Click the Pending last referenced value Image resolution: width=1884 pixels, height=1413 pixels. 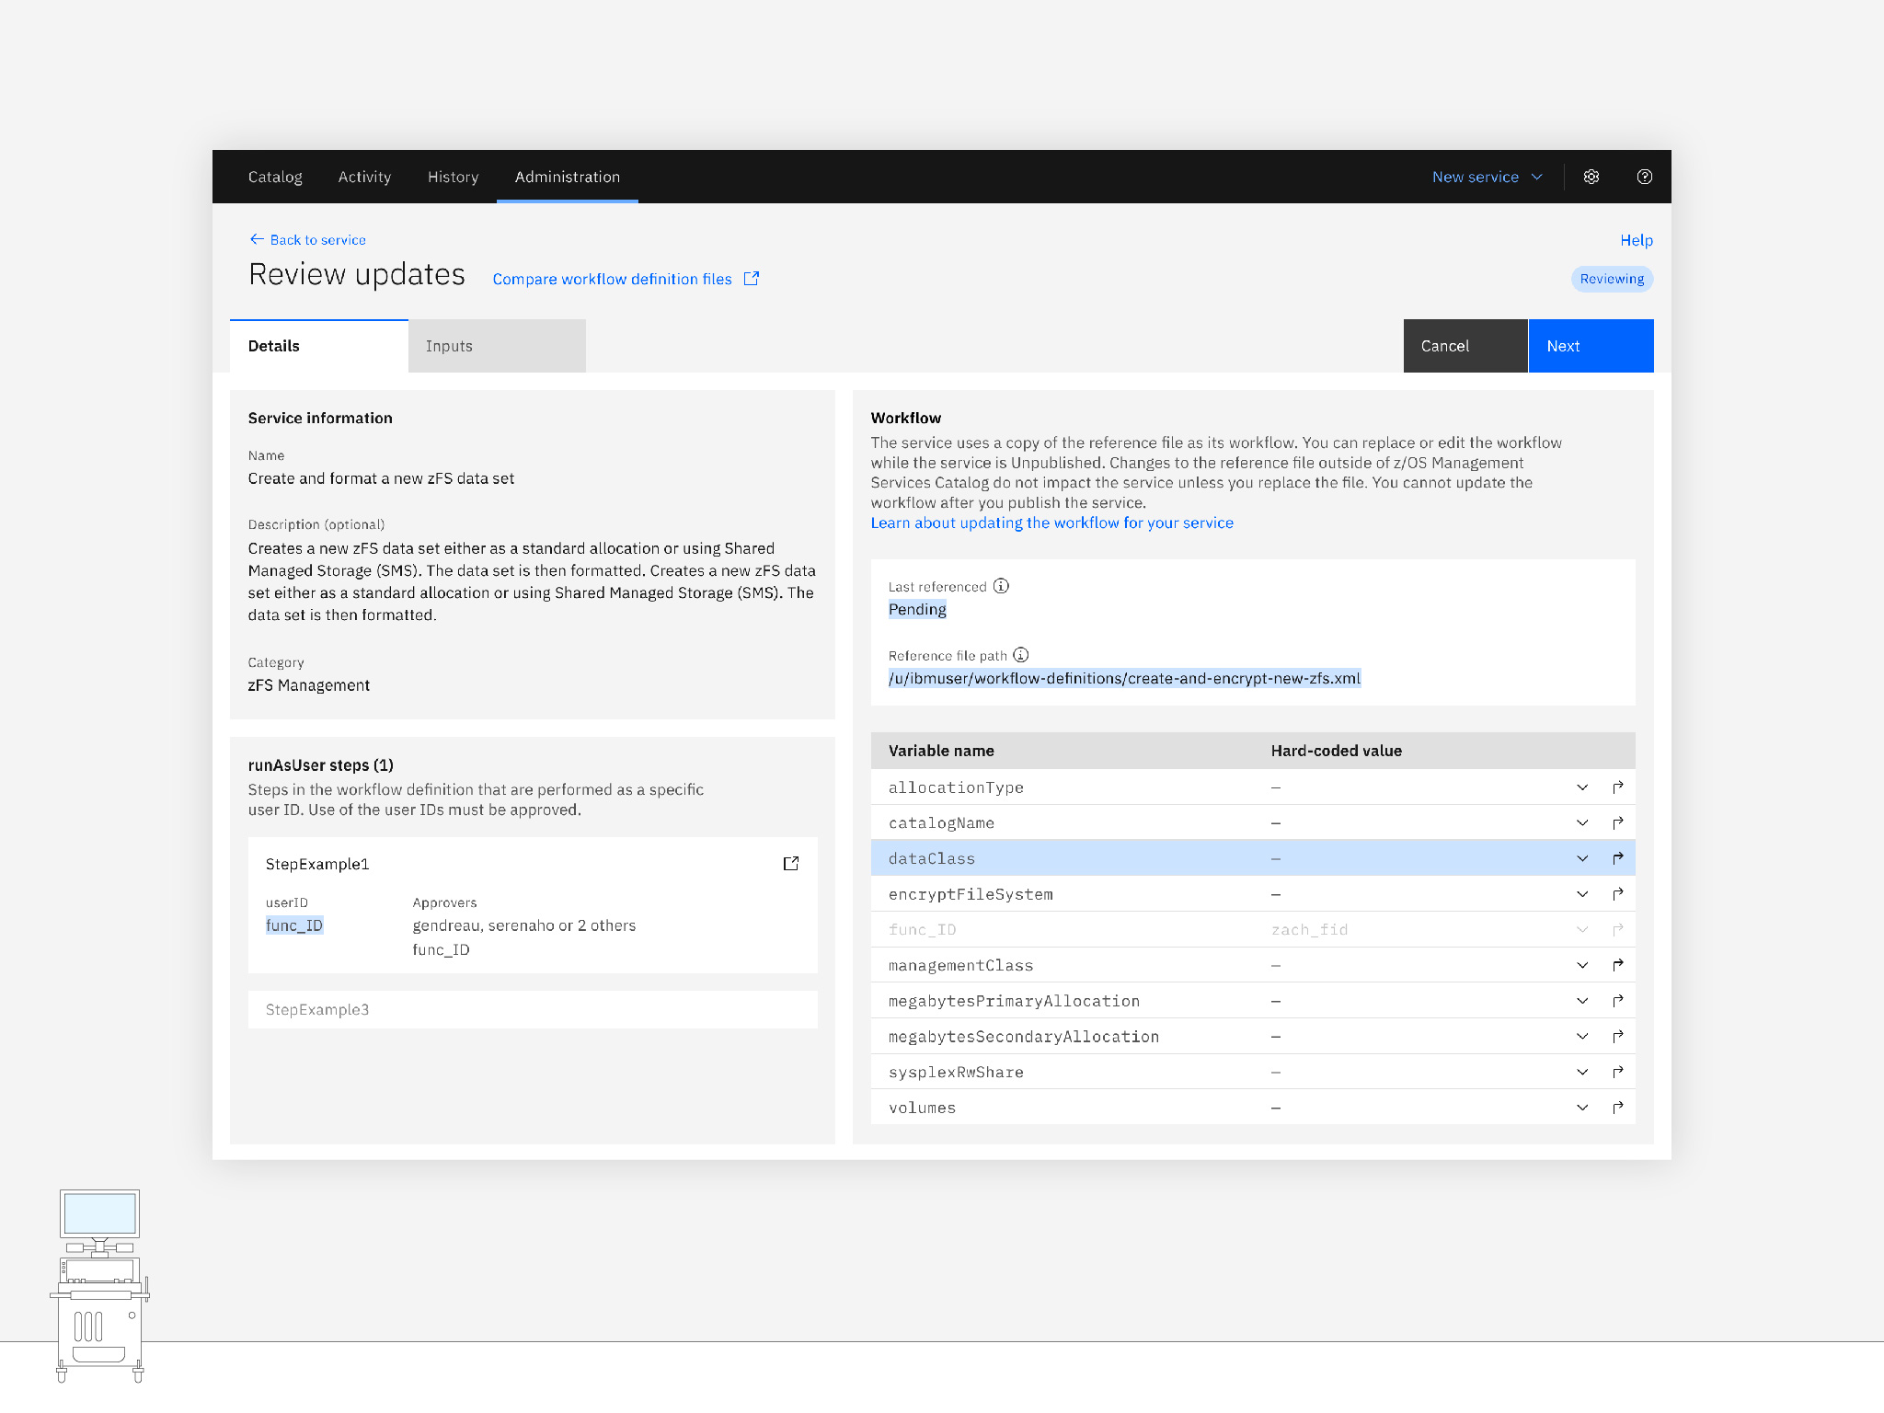coord(917,609)
